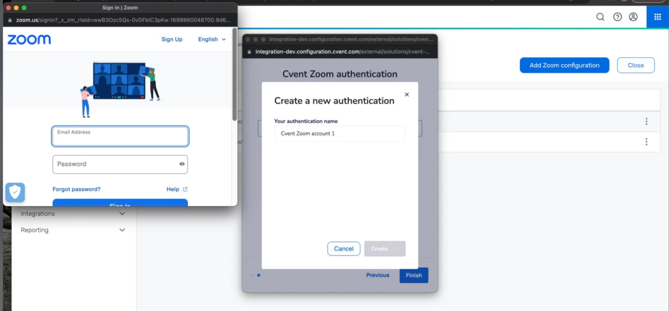The height and width of the screenshot is (311, 669).
Task: Click Cancel in the authentication dialog
Action: click(344, 249)
